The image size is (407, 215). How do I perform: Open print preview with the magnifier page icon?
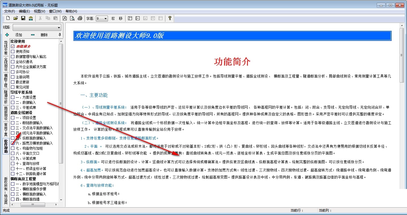coord(72,18)
